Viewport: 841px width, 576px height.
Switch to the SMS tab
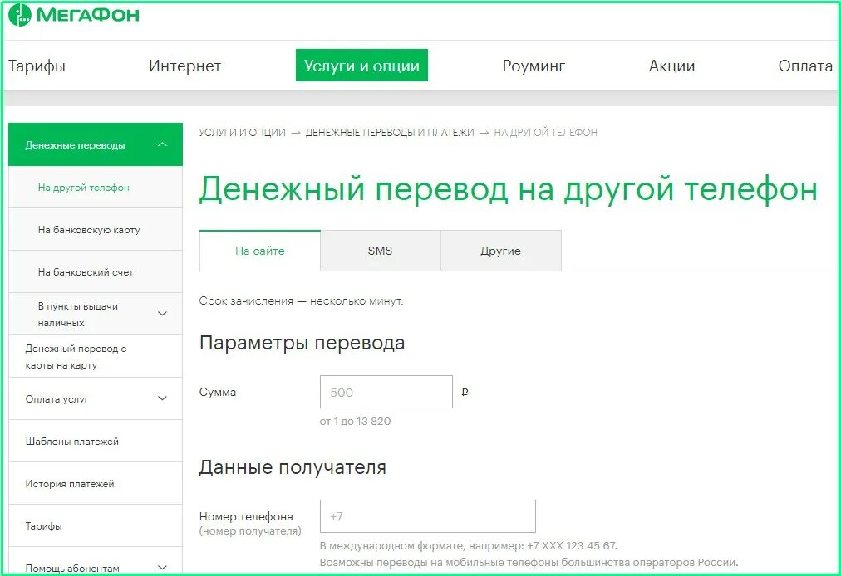(380, 250)
